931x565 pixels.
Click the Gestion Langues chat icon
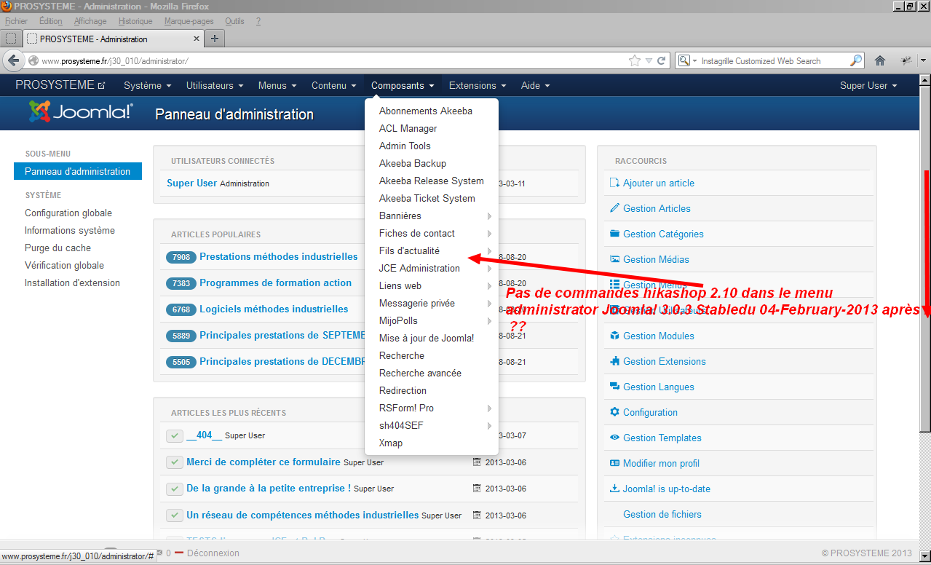[614, 387]
